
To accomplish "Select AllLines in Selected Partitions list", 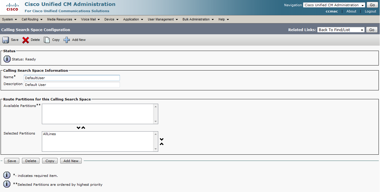I will tap(50, 134).
